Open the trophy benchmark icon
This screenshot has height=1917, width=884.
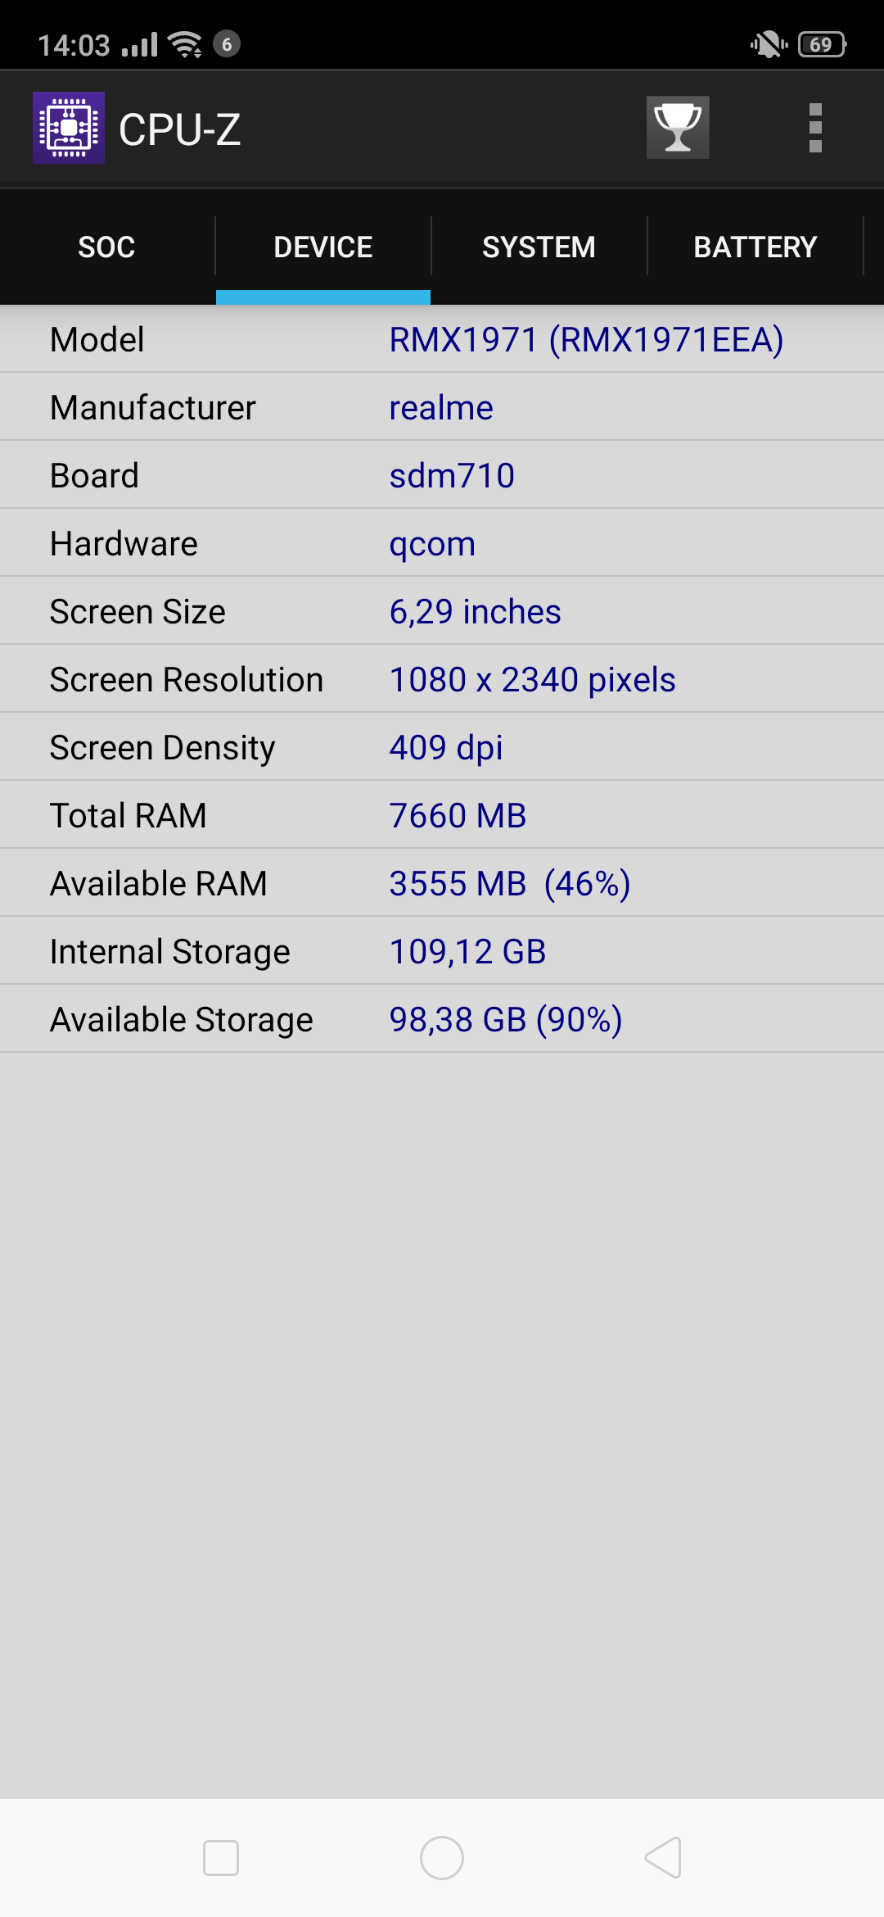678,128
